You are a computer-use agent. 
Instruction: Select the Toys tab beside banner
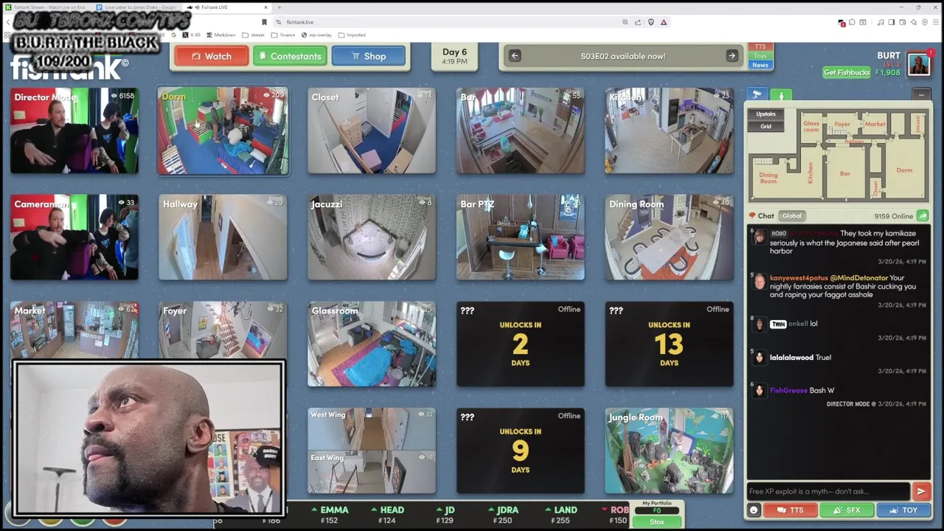pyautogui.click(x=760, y=56)
